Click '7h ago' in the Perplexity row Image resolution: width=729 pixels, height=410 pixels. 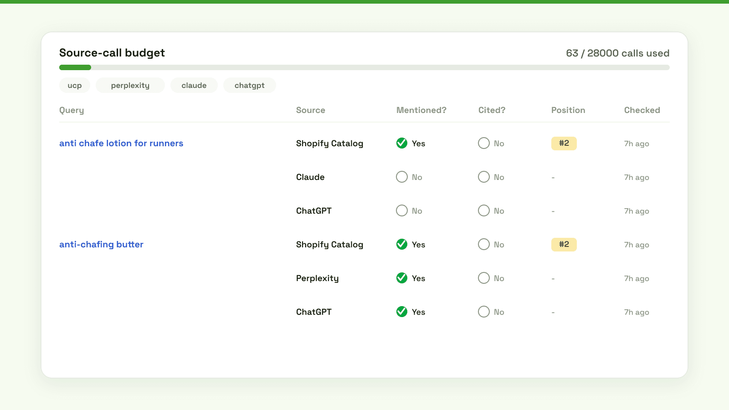[637, 278]
